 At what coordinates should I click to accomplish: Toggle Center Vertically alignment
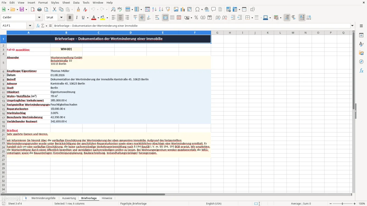pyautogui.click(x=142, y=18)
